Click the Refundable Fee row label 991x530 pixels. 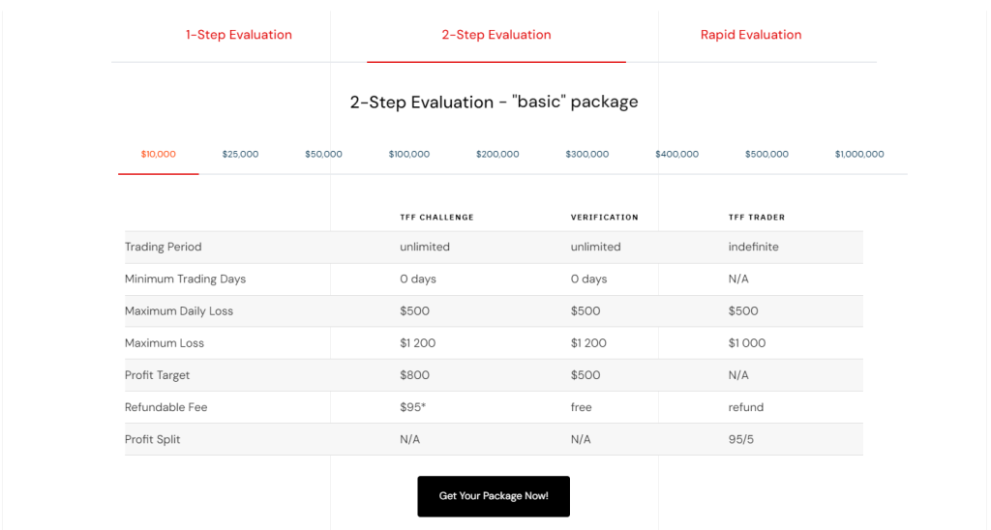[x=165, y=407]
